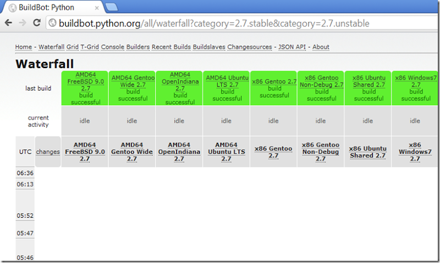Viewport: 440px width, 263px height.
Task: Click idle status under x86 Windows7
Action: click(x=415, y=120)
